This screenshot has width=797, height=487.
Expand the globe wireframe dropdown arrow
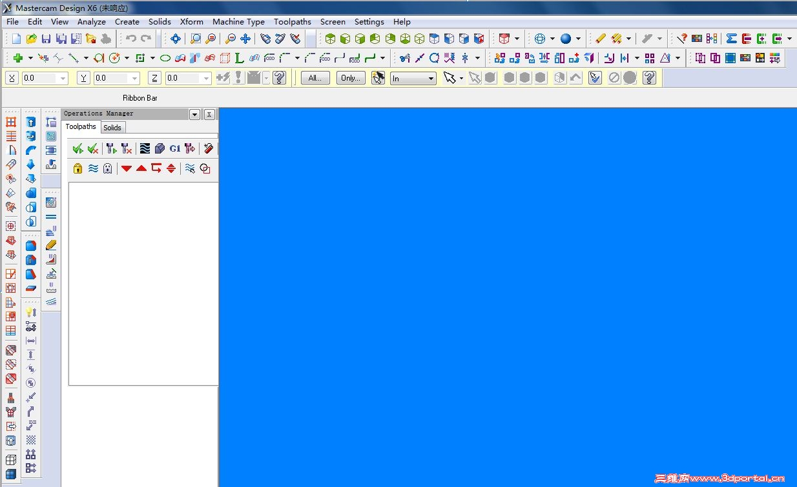click(x=552, y=39)
